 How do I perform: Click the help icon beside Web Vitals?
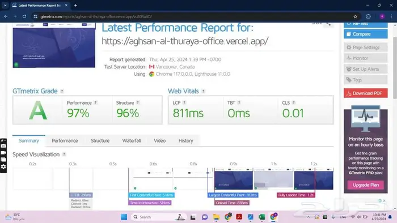click(203, 91)
